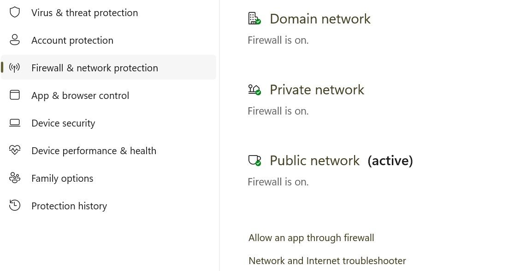The height and width of the screenshot is (271, 520).
Task: Select the Private network icon with checkmark
Action: pos(254,90)
